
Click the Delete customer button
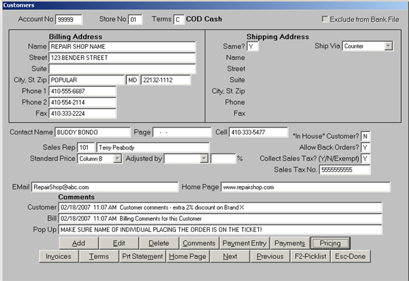[x=158, y=243]
